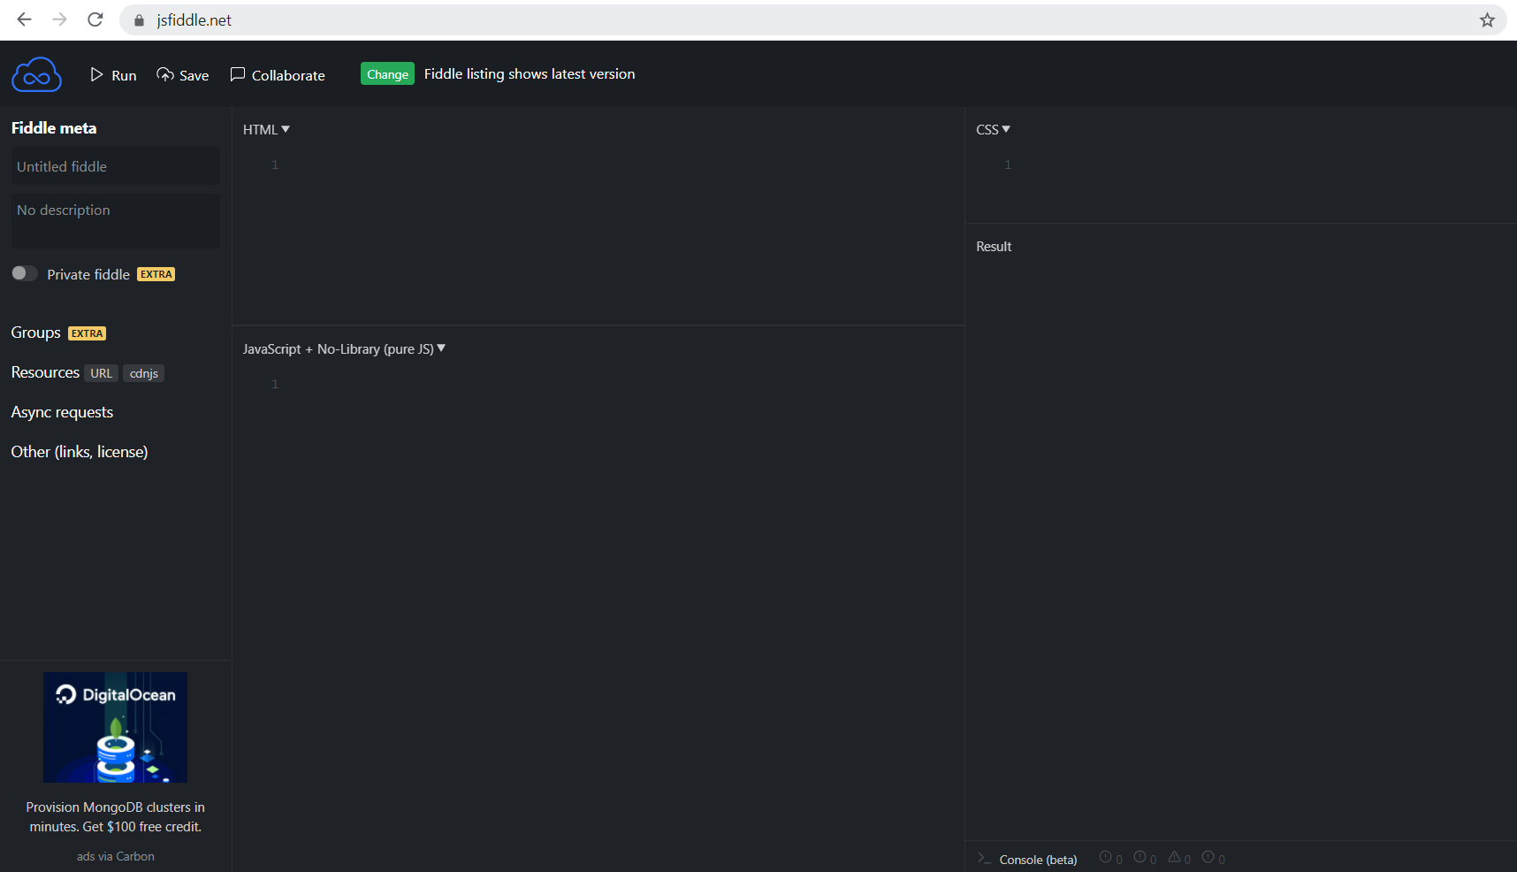Toggle the Private fiddle switch
The width and height of the screenshot is (1517, 872).
pyautogui.click(x=25, y=273)
